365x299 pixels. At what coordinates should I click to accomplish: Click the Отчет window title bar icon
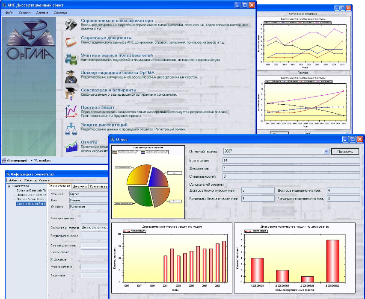pos(113,139)
